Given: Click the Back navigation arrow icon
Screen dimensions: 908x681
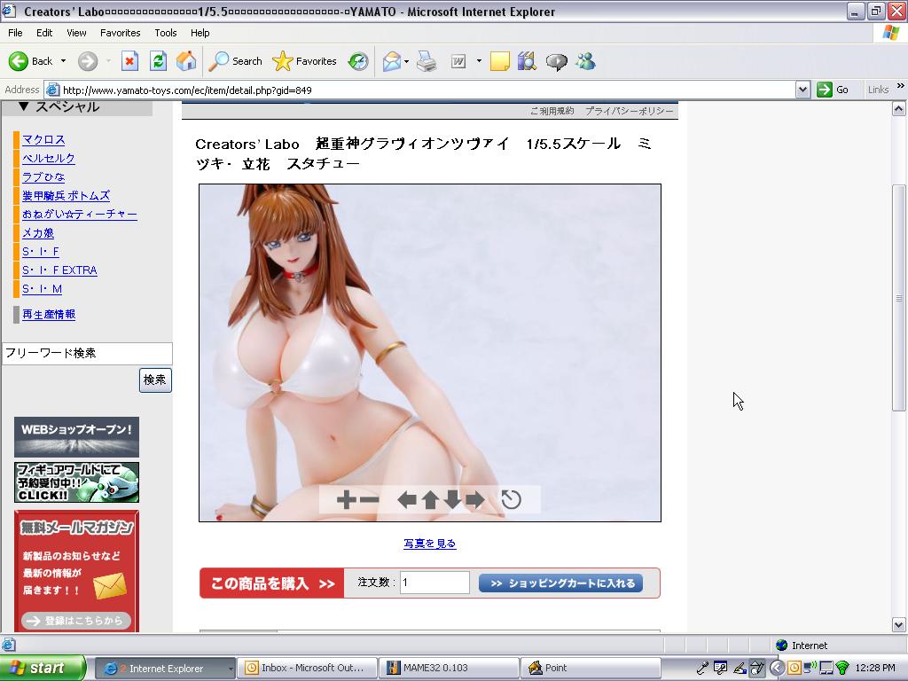Looking at the screenshot, I should [x=18, y=61].
